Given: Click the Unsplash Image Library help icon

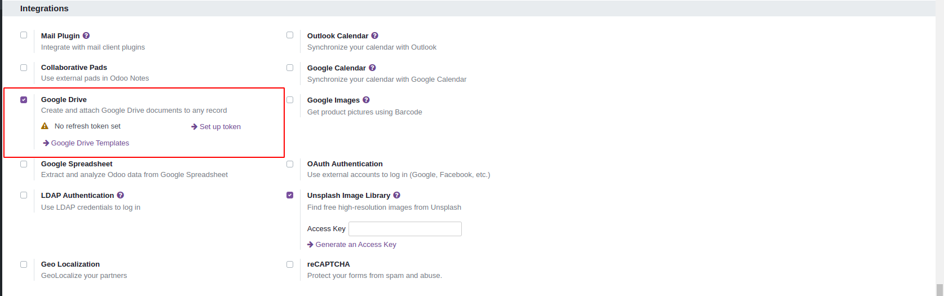Looking at the screenshot, I should point(396,195).
